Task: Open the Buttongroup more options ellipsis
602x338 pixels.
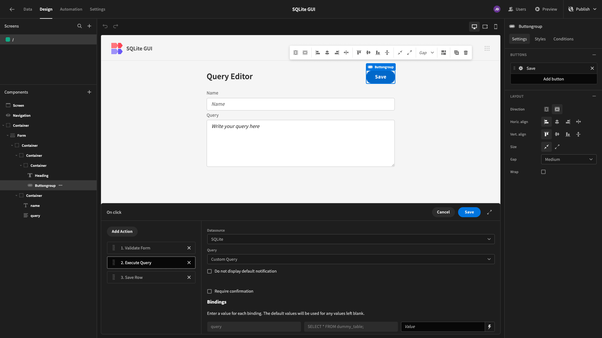Action: [61, 186]
